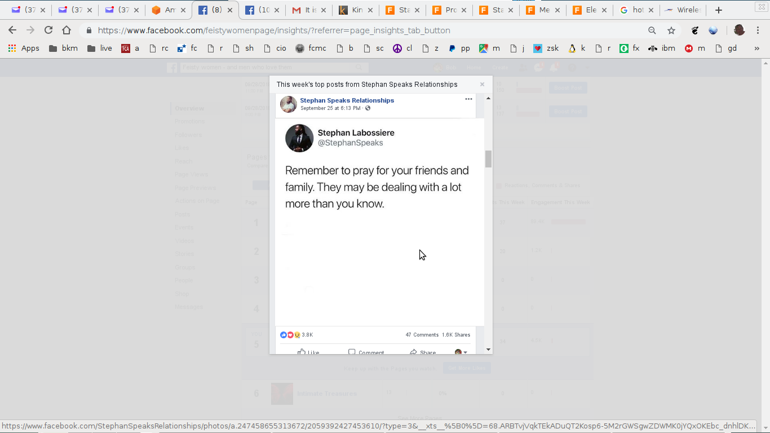Open the m Google Maps bookmark
Image resolution: width=770 pixels, height=433 pixels.
[489, 48]
